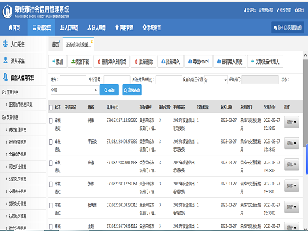Open 操作 dropdown for ID ending 9339
Image resolution: width=308 pixels, height=231 pixels.
[x=291, y=144]
